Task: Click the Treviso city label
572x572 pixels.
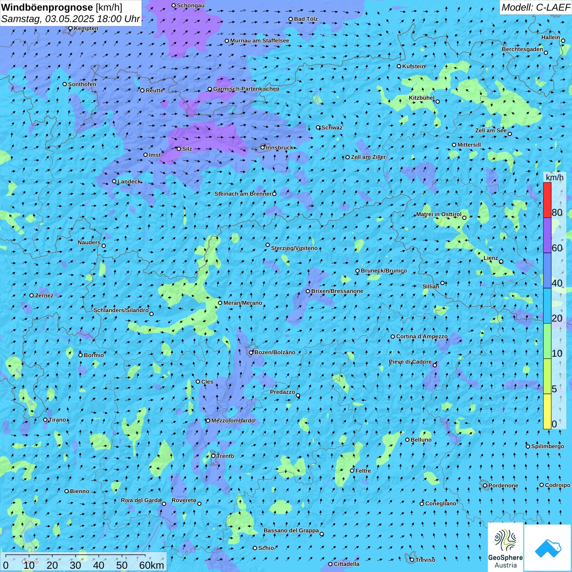Action: (425, 560)
